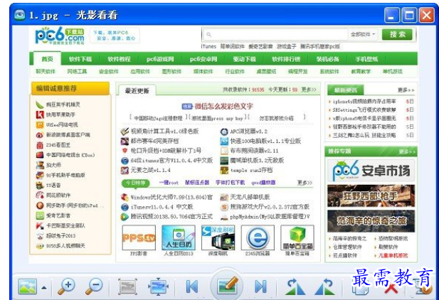Open the 安全软件 category link
The image size is (439, 300).
[x=109, y=71]
